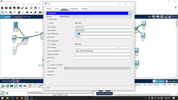178x100 pixels.
Task: Switch to Physical workspace view
Action: coord(17,17)
